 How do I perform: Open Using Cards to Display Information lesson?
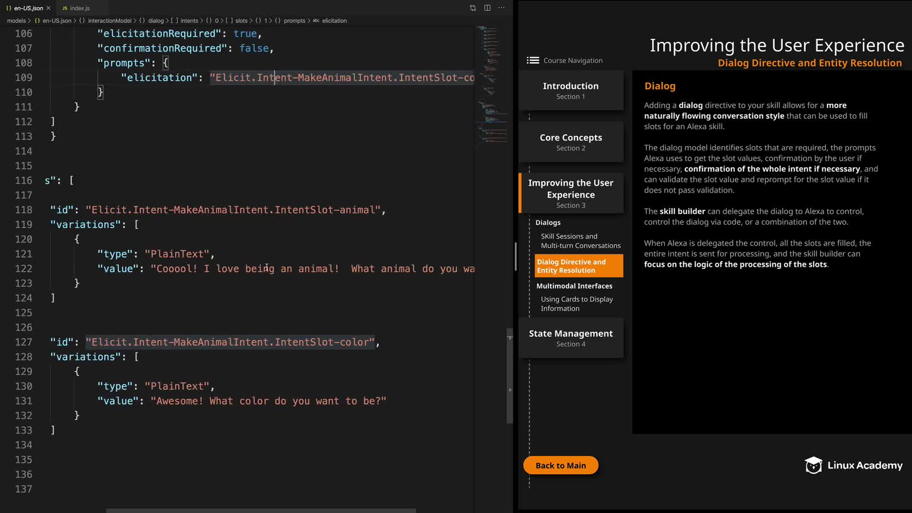(x=576, y=304)
